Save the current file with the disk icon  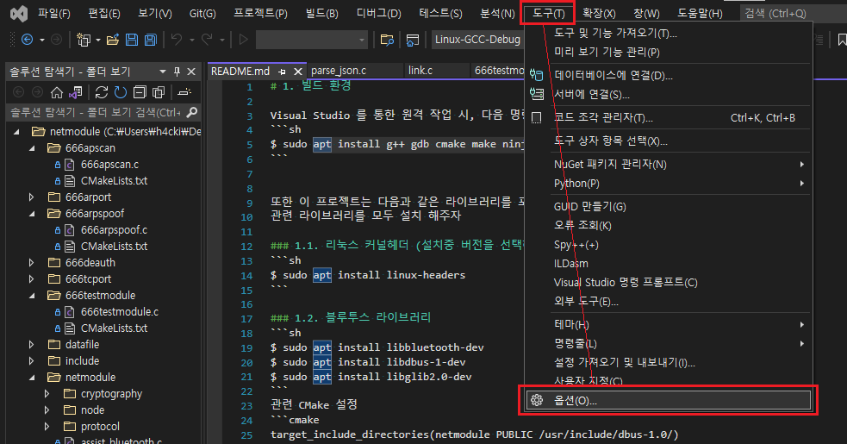coord(131,40)
